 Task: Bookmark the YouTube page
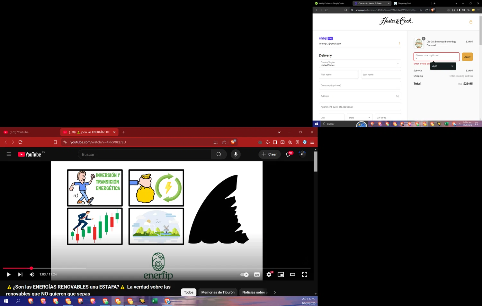tap(55, 142)
